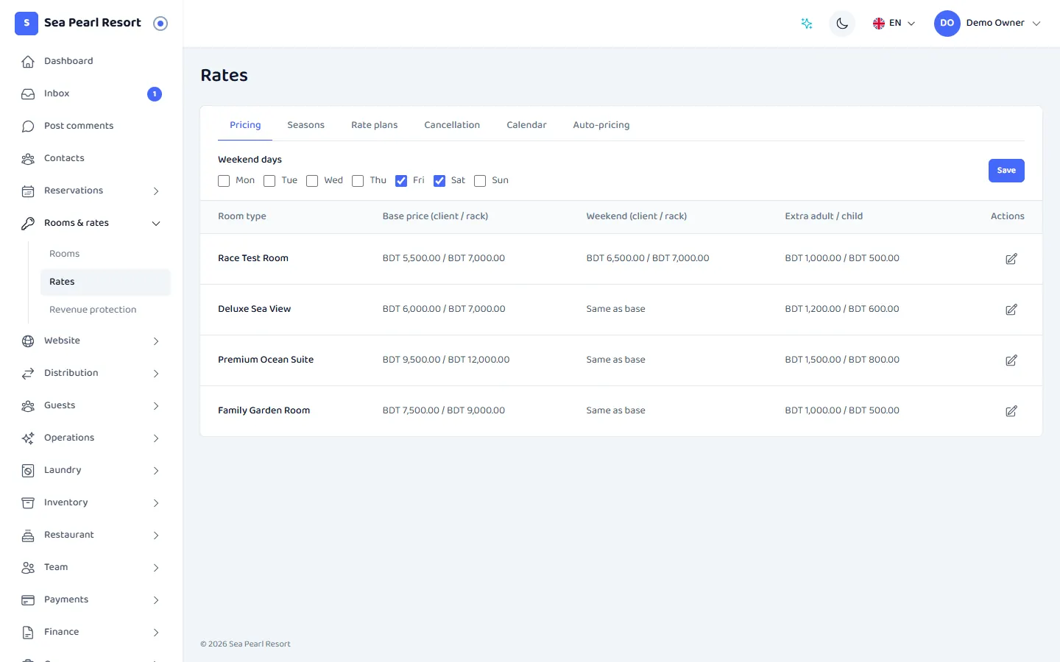
Task: Click the sidebar collapse circle icon
Action: [x=160, y=24]
